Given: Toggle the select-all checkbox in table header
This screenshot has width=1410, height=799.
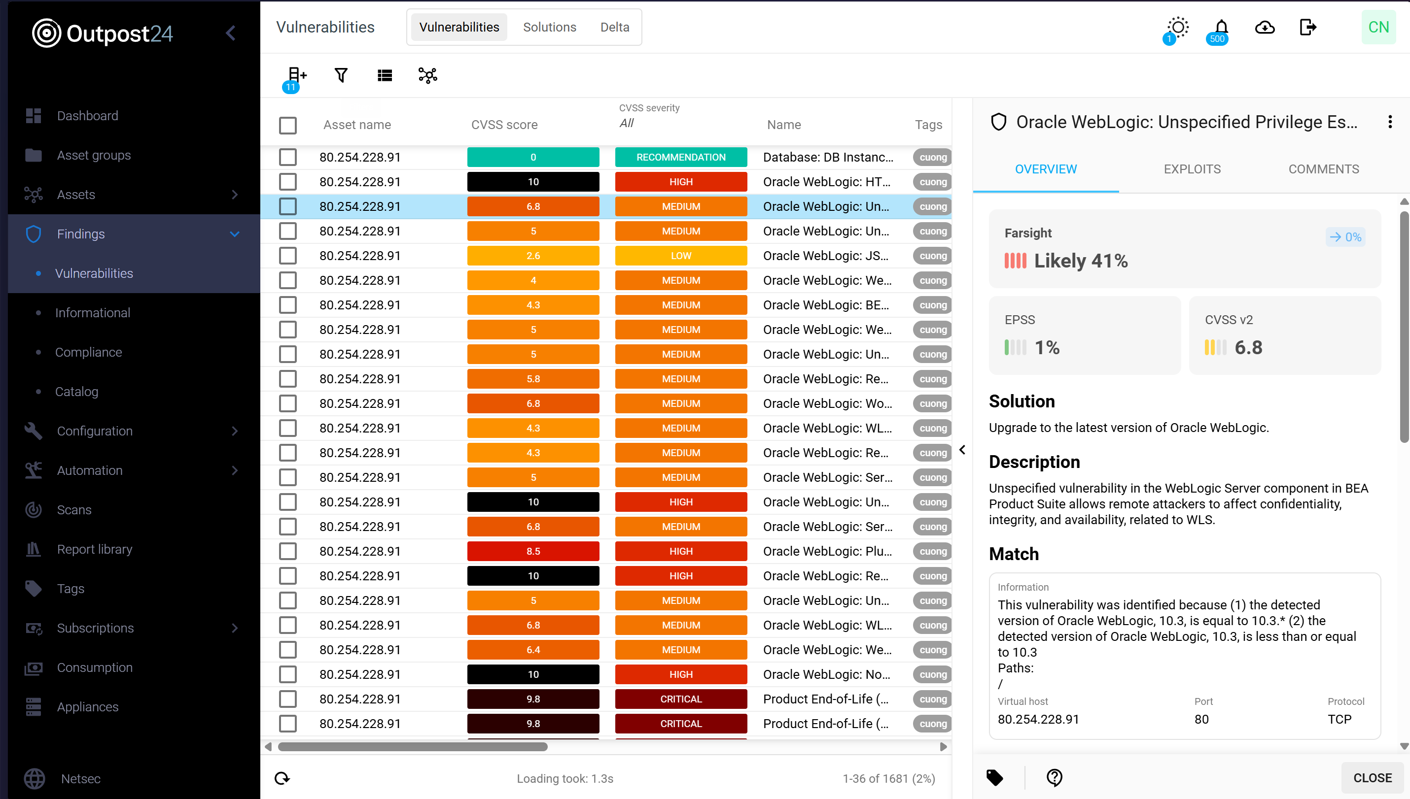Looking at the screenshot, I should tap(288, 125).
